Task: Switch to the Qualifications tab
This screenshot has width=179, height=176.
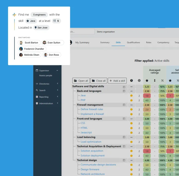Action: pos(133,43)
